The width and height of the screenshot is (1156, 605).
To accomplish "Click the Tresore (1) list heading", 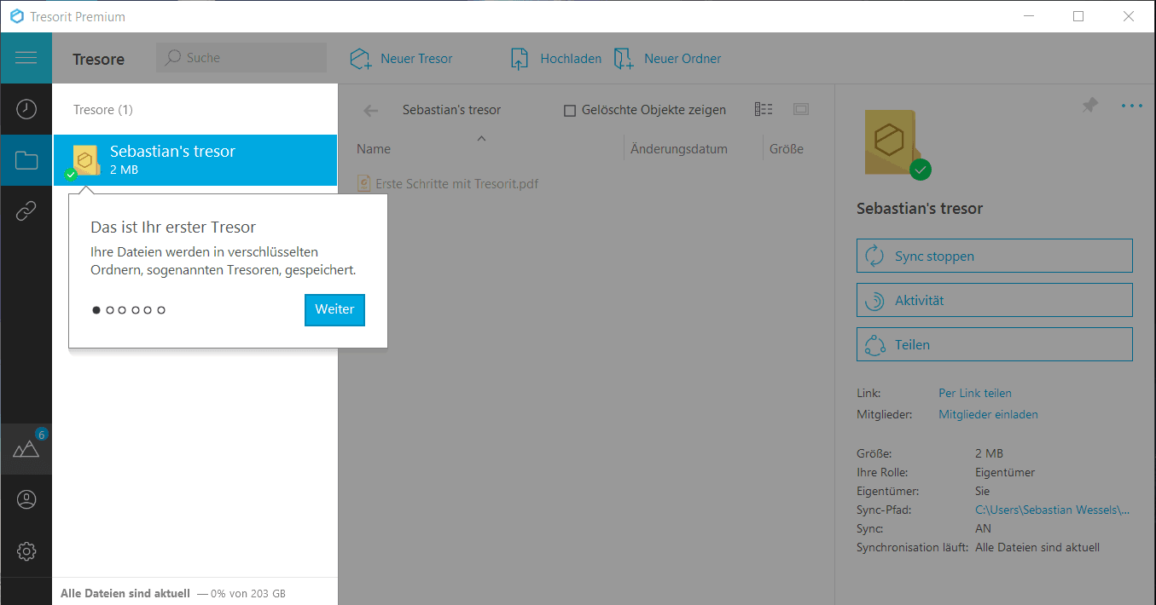I will 103,110.
